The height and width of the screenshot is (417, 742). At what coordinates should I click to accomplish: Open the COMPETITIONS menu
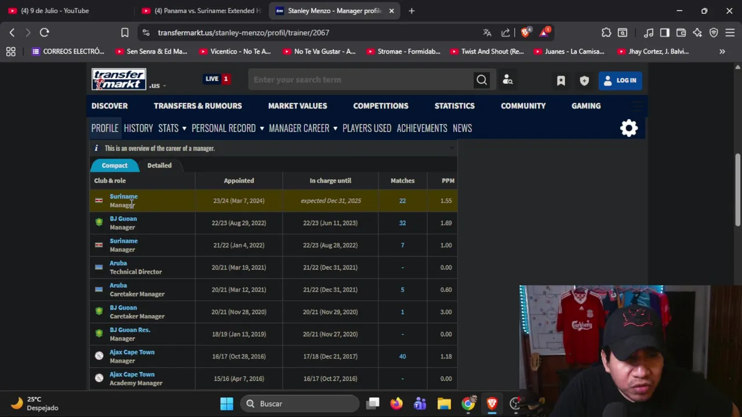381,106
